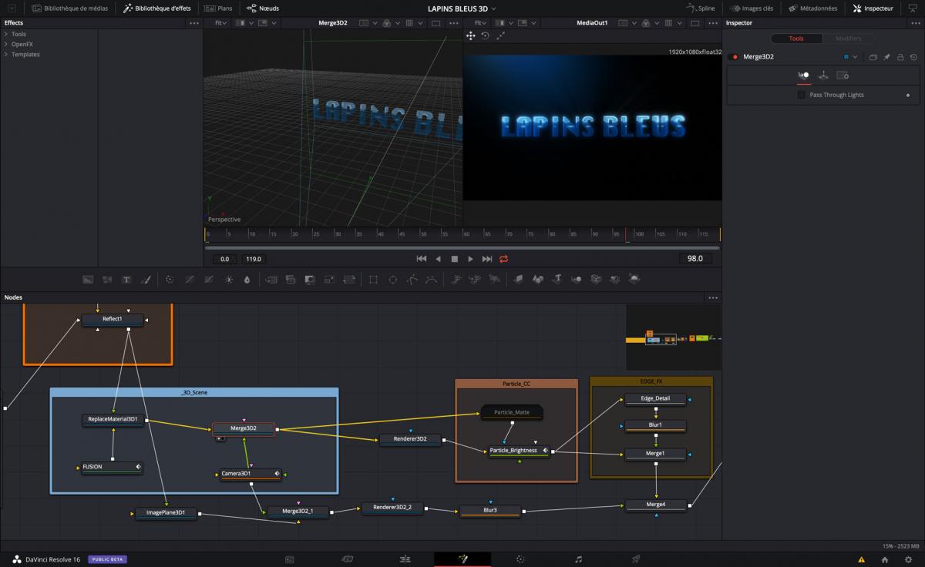Add a Renderer 3D node from toolbar
The image size is (925, 567).
point(634,279)
